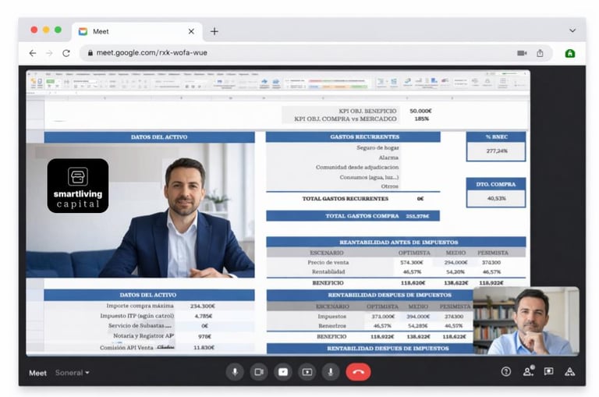599x397 pixels.
Task: Select the 234.300€ cell
Action: click(x=203, y=306)
